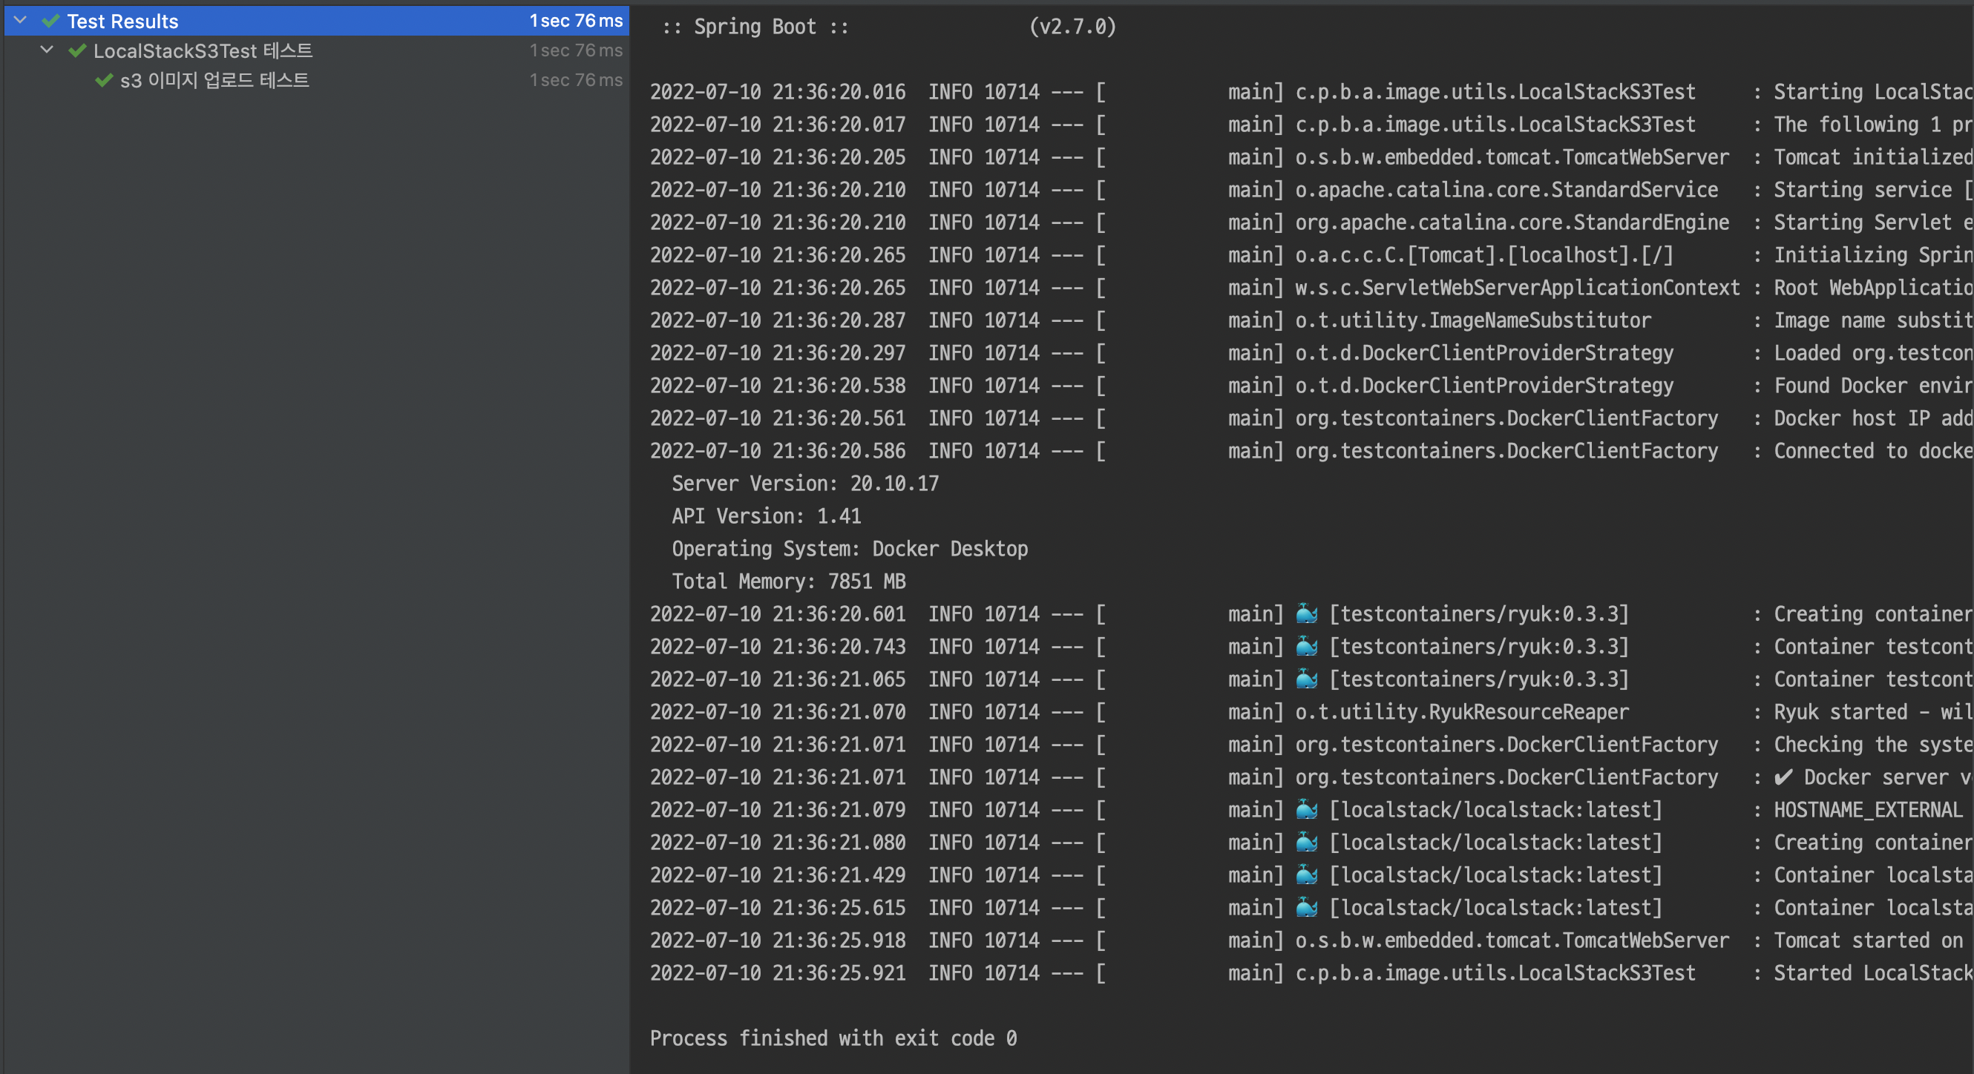The height and width of the screenshot is (1074, 1974).
Task: Click o.a.c.c.C.[Tomcat].[localhost].[/] logger text
Action: 1484,255
